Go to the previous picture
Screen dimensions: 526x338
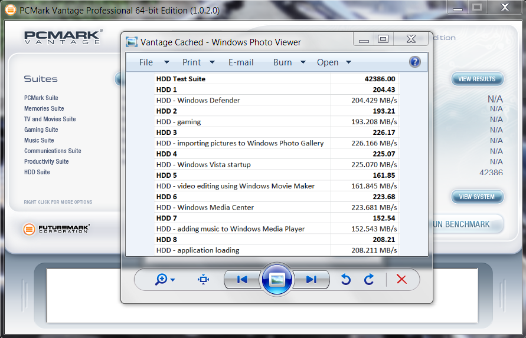(242, 279)
